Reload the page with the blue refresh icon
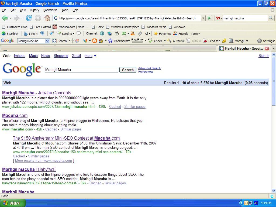Viewport: 276px width, 207px height. pyautogui.click(x=29, y=18)
